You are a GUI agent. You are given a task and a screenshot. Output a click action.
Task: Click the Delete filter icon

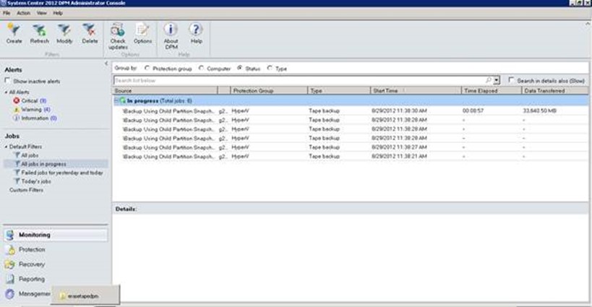click(90, 30)
